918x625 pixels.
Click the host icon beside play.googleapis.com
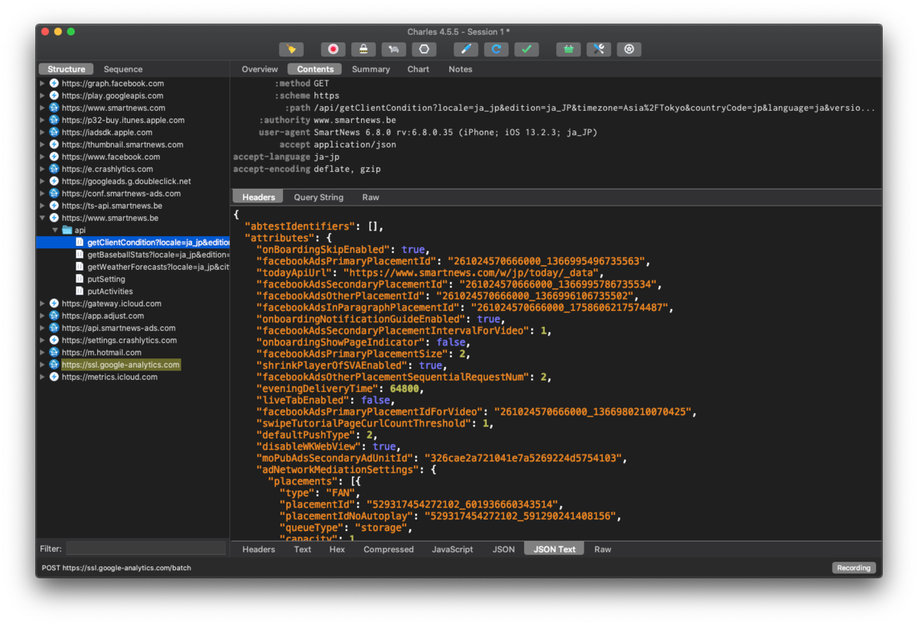(54, 96)
